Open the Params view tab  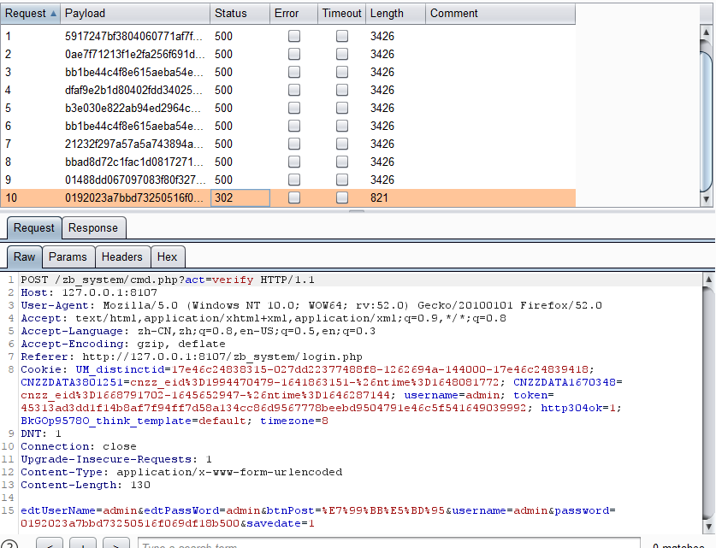click(68, 256)
